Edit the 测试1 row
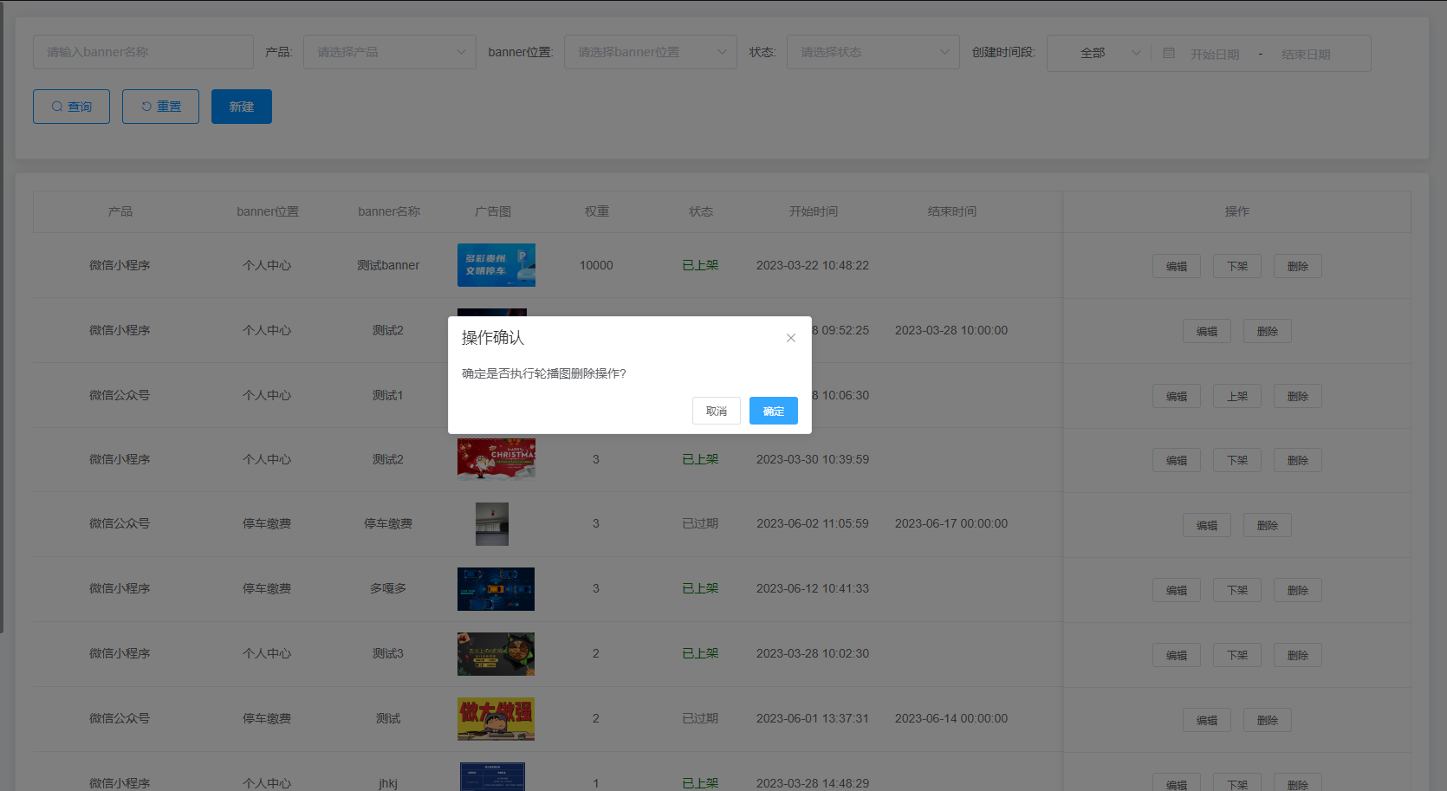This screenshot has height=791, width=1447. click(1176, 396)
